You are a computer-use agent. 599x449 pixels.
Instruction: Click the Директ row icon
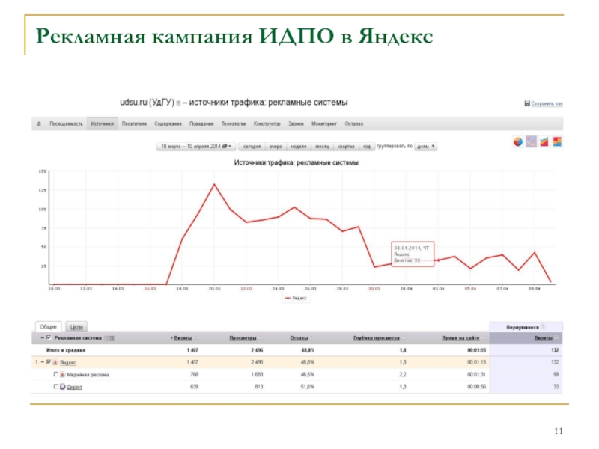pos(63,387)
